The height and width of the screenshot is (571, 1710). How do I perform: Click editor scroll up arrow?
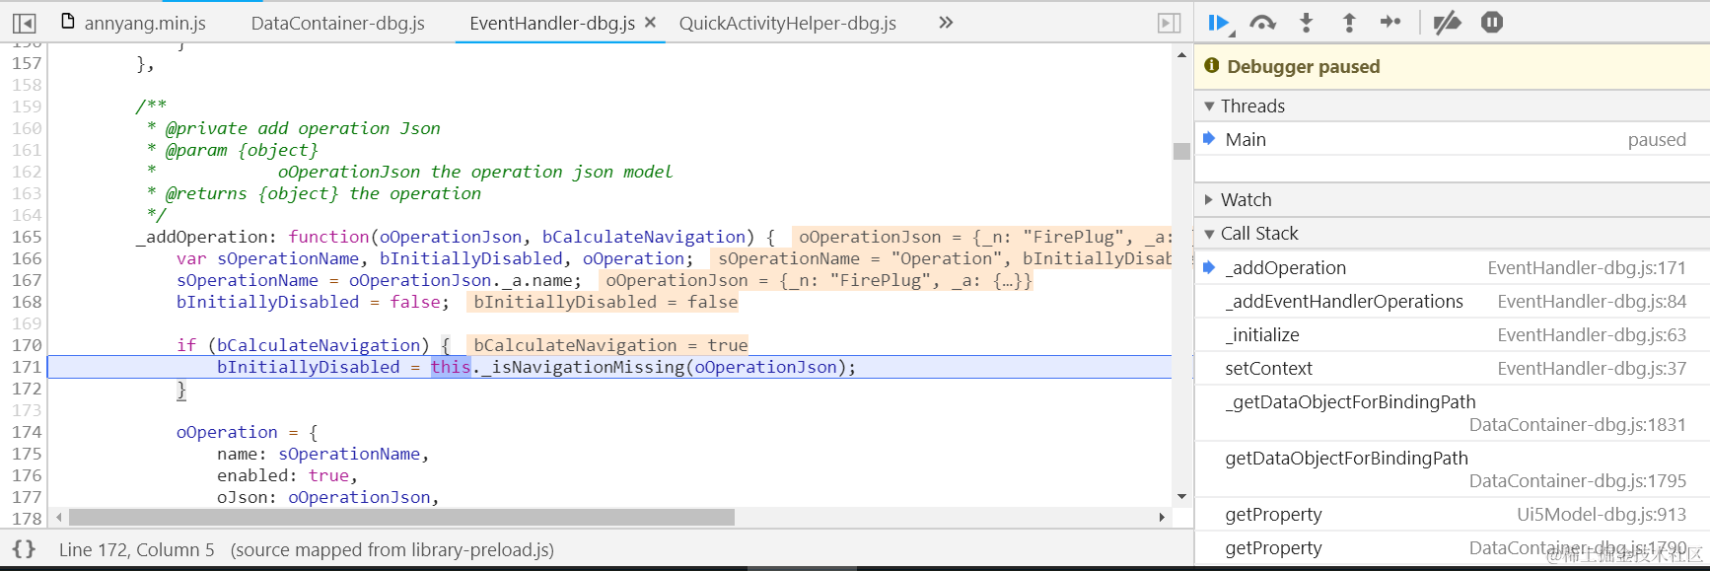coord(1181,55)
